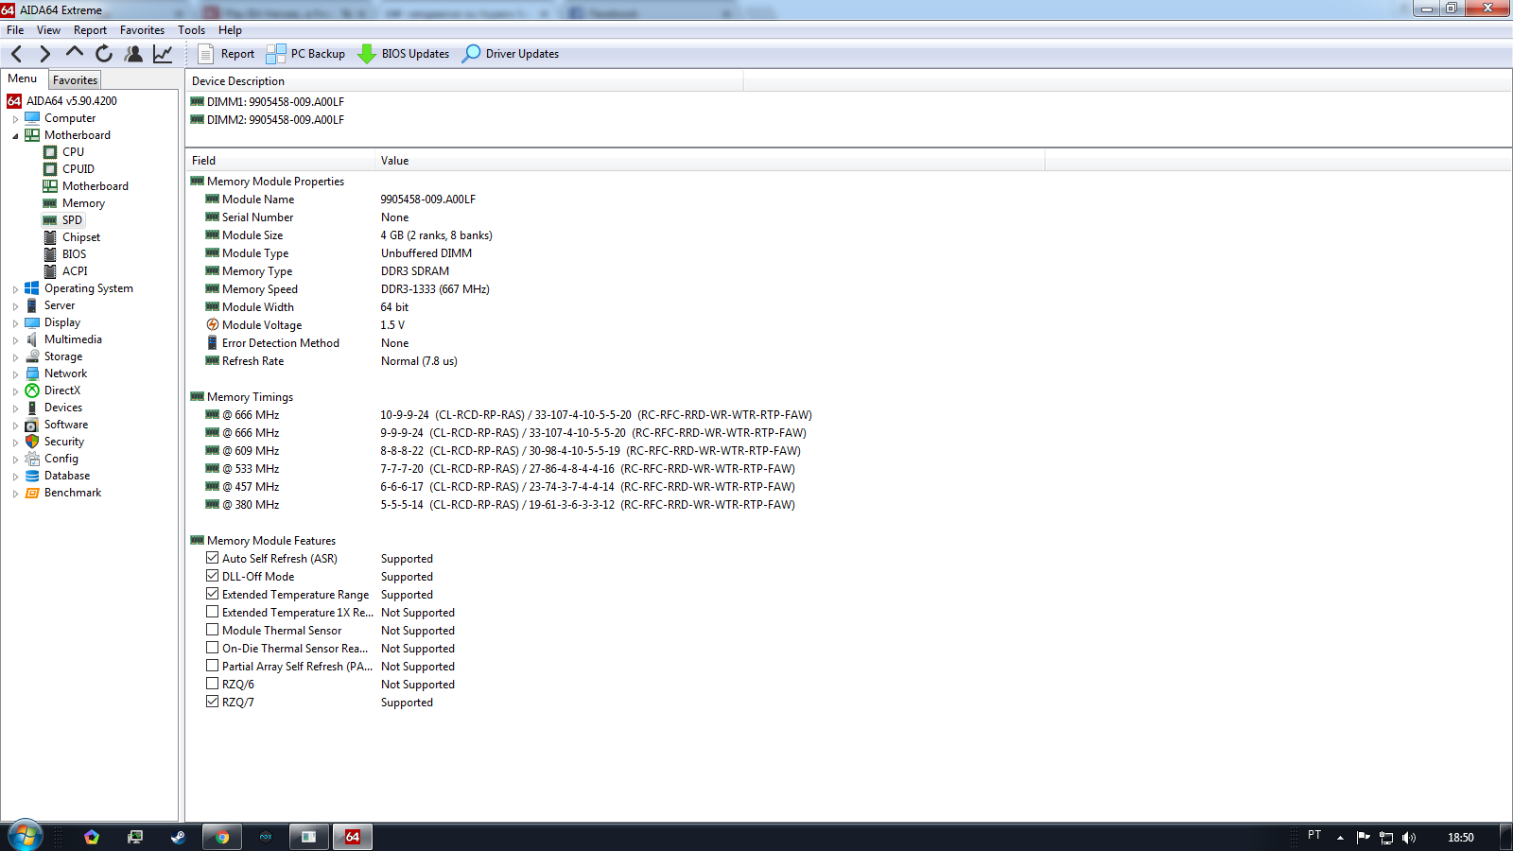Click the Back navigation arrow
The width and height of the screenshot is (1513, 851).
(16, 54)
